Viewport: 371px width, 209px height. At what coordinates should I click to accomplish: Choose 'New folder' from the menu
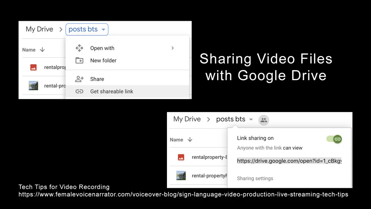coord(127,61)
